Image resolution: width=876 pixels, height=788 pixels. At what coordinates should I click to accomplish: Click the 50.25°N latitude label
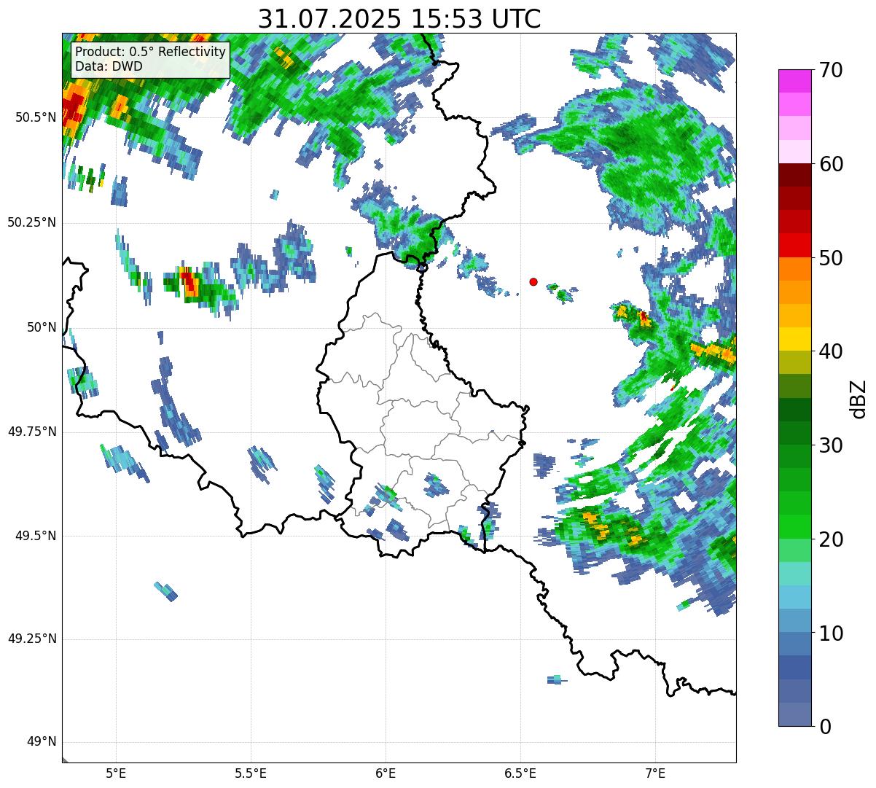coord(32,222)
